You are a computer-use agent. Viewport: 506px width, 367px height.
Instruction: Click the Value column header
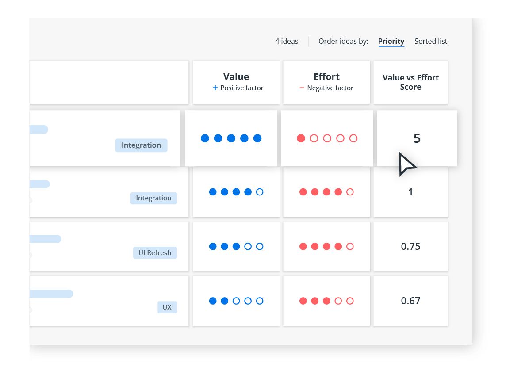(236, 77)
